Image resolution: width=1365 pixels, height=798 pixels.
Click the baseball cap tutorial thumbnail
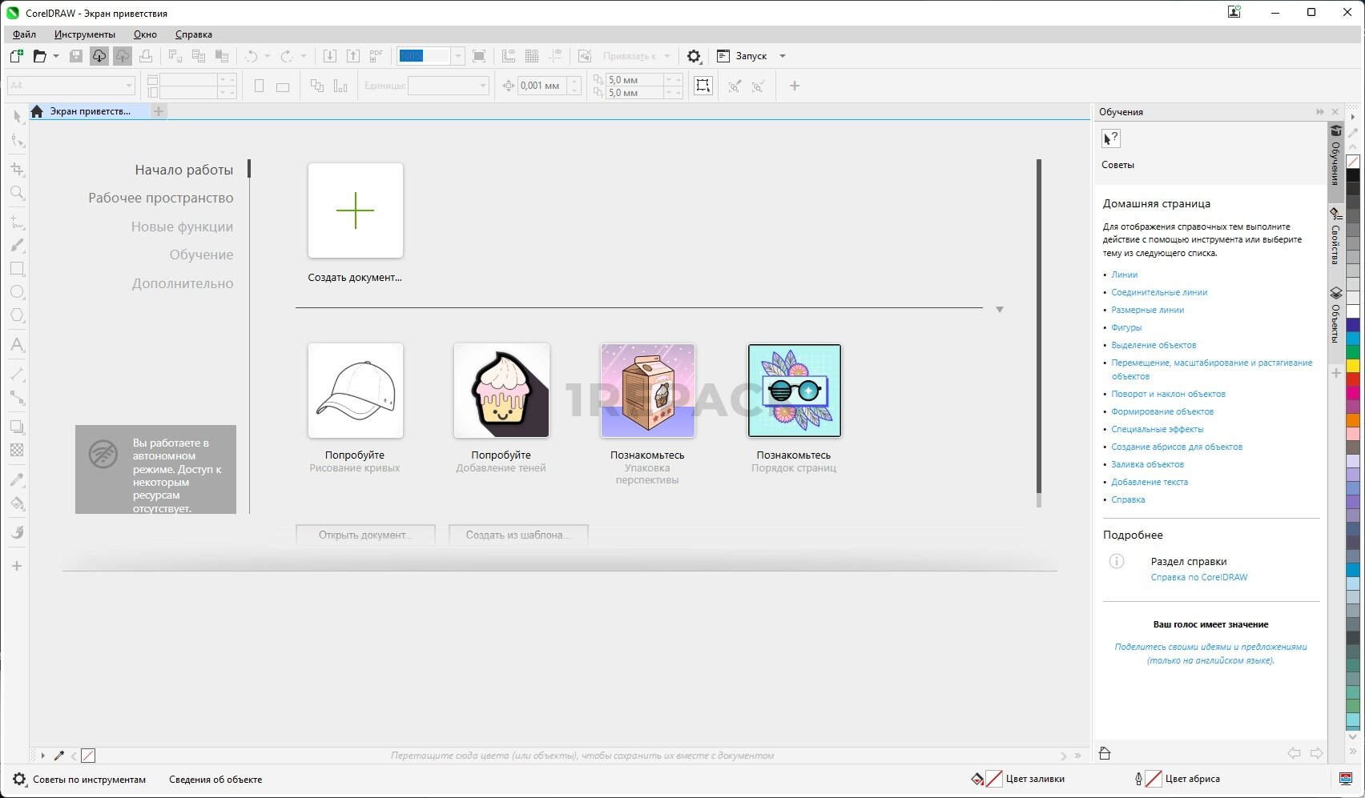pos(355,391)
